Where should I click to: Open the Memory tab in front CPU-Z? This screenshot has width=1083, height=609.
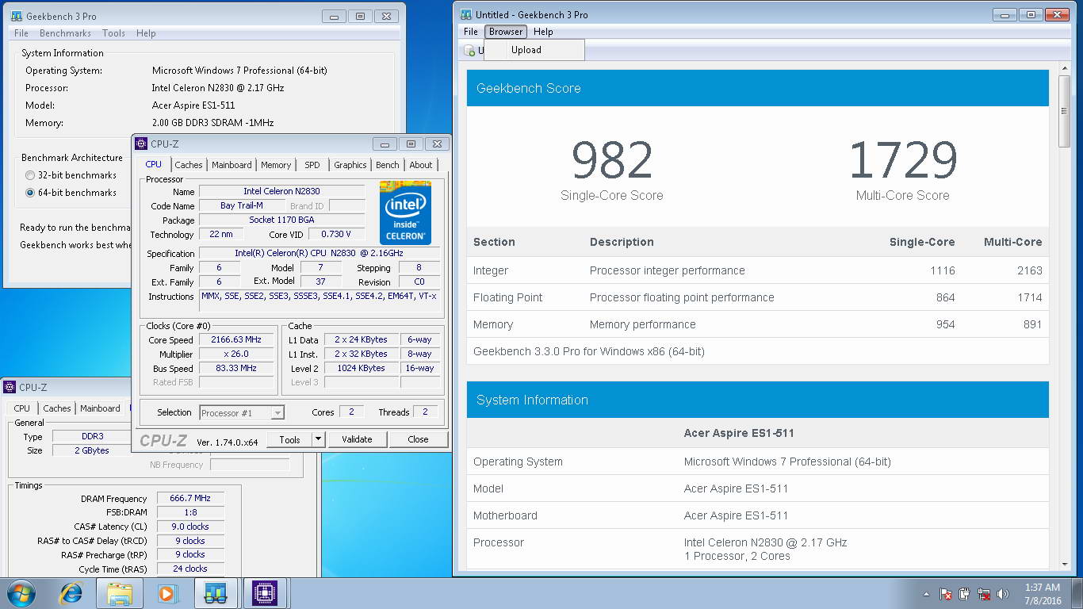coord(276,165)
